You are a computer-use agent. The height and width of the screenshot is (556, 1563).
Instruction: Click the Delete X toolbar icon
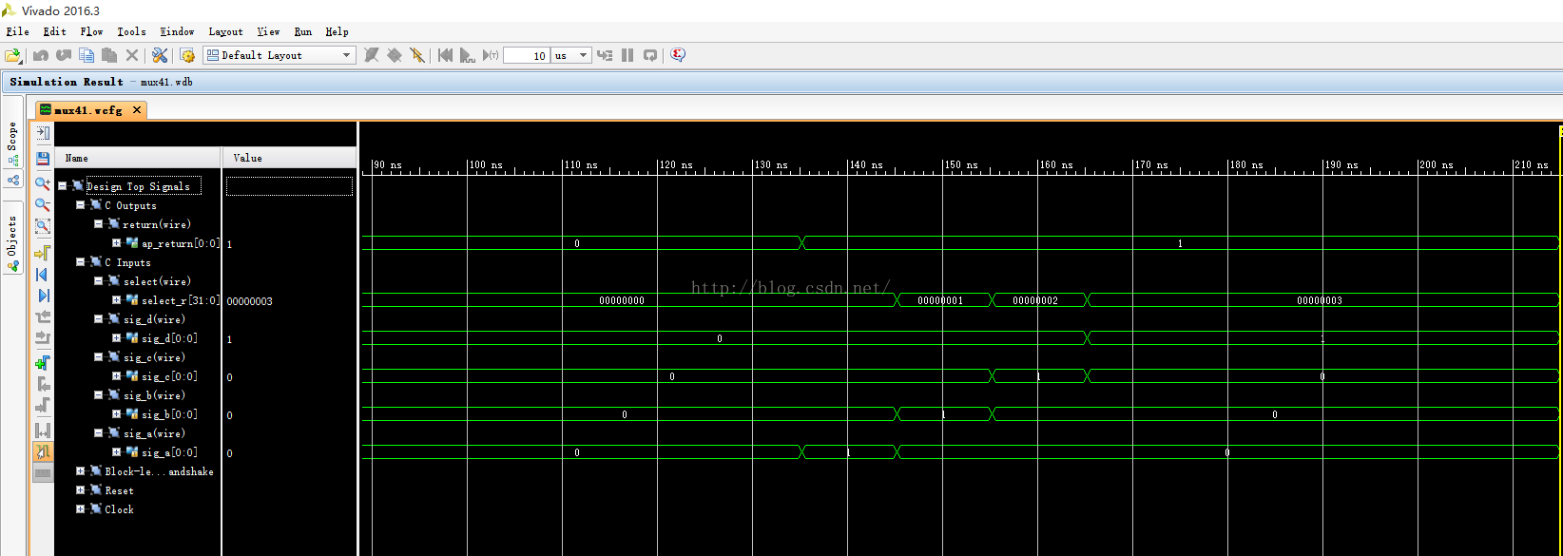[132, 55]
